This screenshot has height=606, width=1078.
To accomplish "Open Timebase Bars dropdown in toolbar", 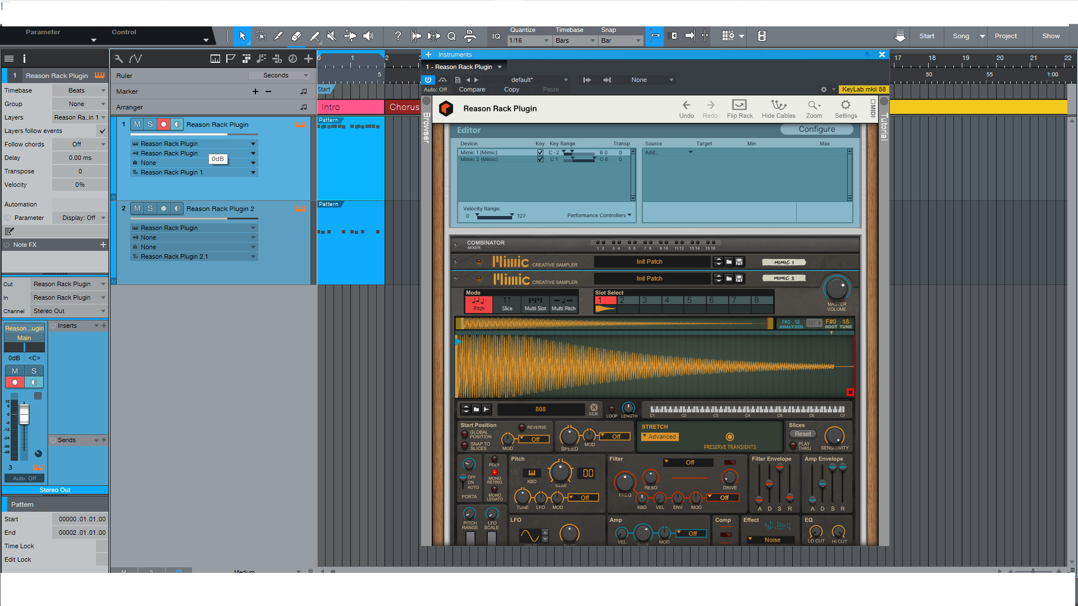I will [575, 40].
